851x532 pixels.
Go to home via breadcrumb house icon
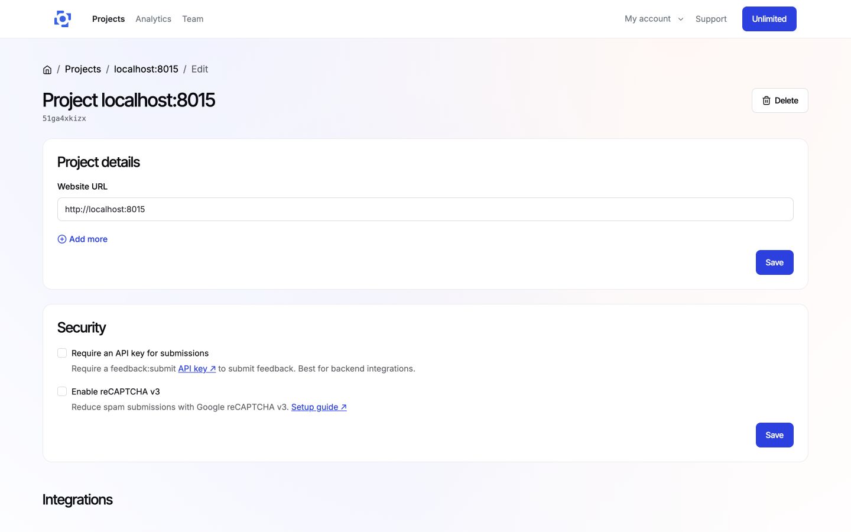(x=47, y=70)
